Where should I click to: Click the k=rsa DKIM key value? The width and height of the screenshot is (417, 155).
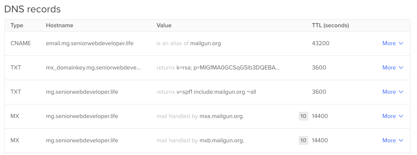pyautogui.click(x=228, y=68)
